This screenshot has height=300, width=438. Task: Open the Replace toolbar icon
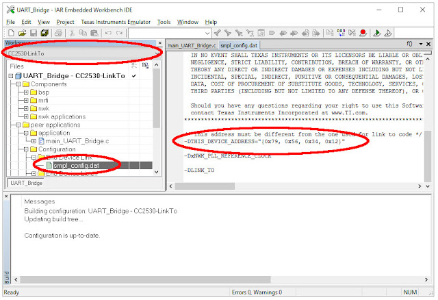tap(250, 33)
